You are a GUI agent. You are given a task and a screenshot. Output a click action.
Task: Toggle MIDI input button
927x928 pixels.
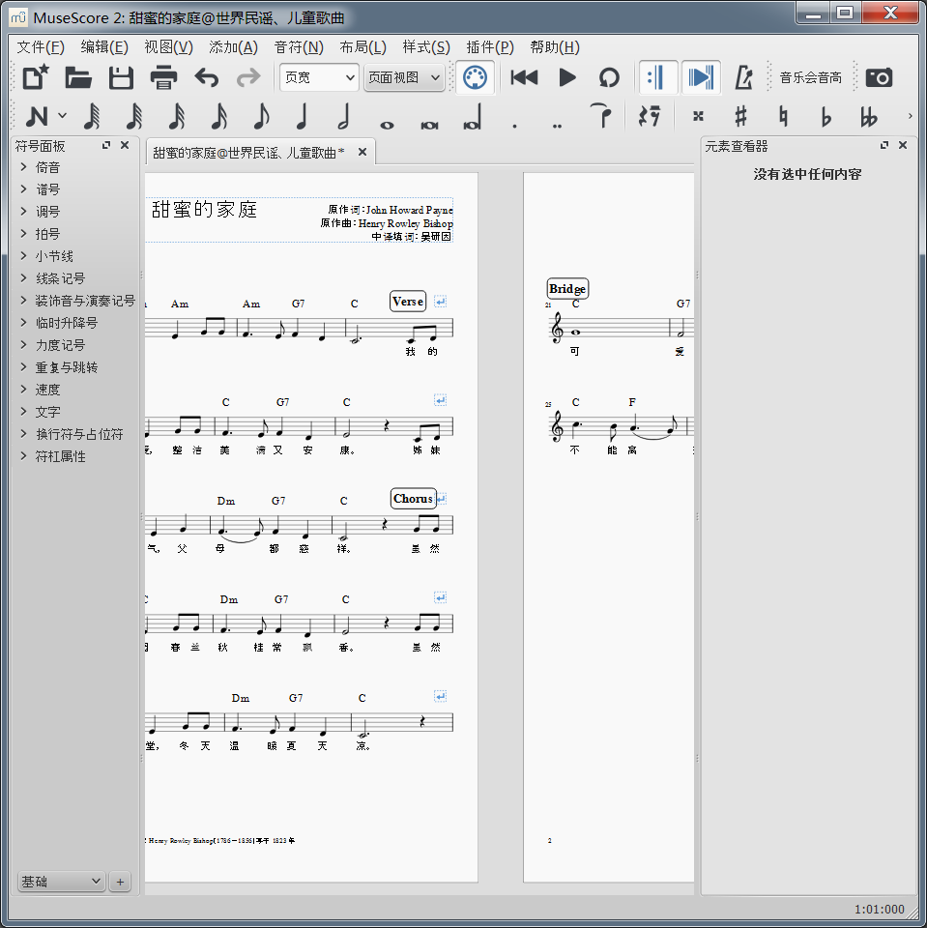[x=474, y=78]
